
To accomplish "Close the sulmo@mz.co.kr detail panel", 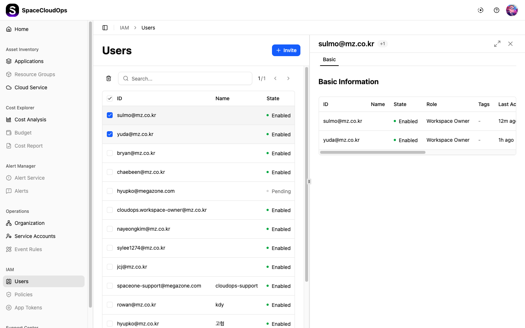I will click(x=510, y=44).
